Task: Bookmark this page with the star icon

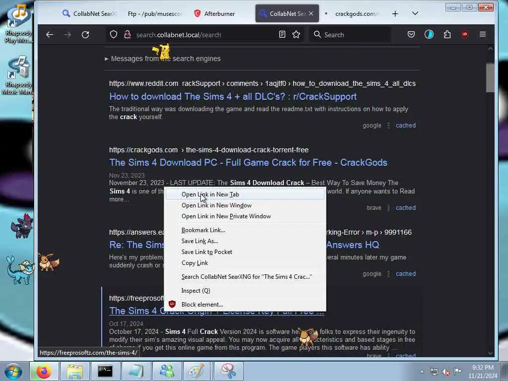Action: [296, 34]
